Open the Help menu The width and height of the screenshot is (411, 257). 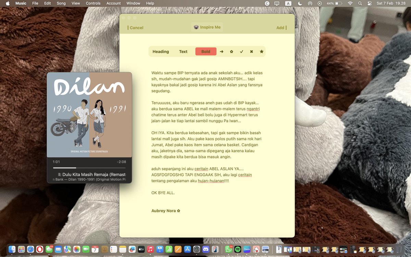coord(150,3)
